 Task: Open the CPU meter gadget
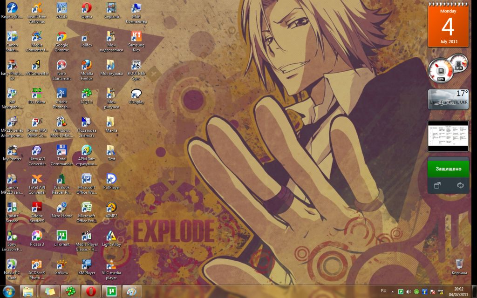pos(441,71)
